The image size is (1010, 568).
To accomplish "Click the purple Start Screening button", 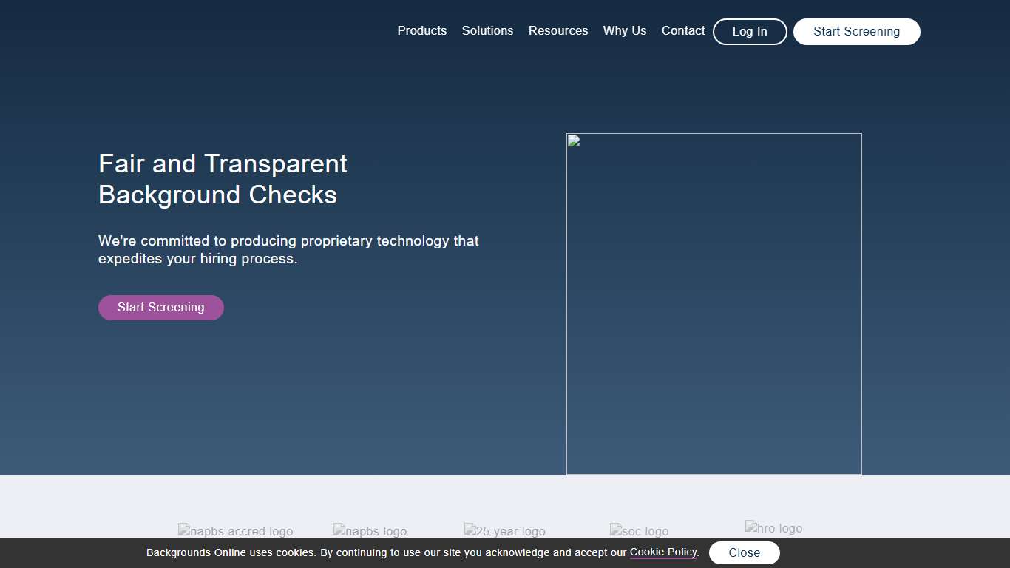I will [160, 307].
